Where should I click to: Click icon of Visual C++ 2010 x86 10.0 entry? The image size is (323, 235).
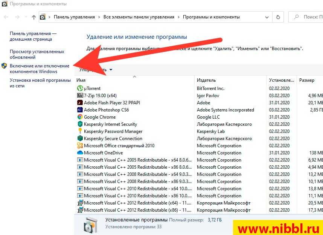click(80, 195)
